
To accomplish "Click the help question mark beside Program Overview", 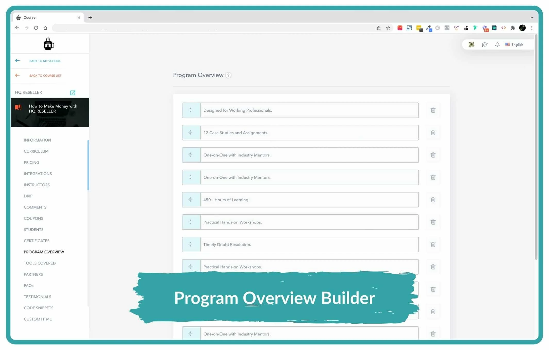I will point(228,75).
